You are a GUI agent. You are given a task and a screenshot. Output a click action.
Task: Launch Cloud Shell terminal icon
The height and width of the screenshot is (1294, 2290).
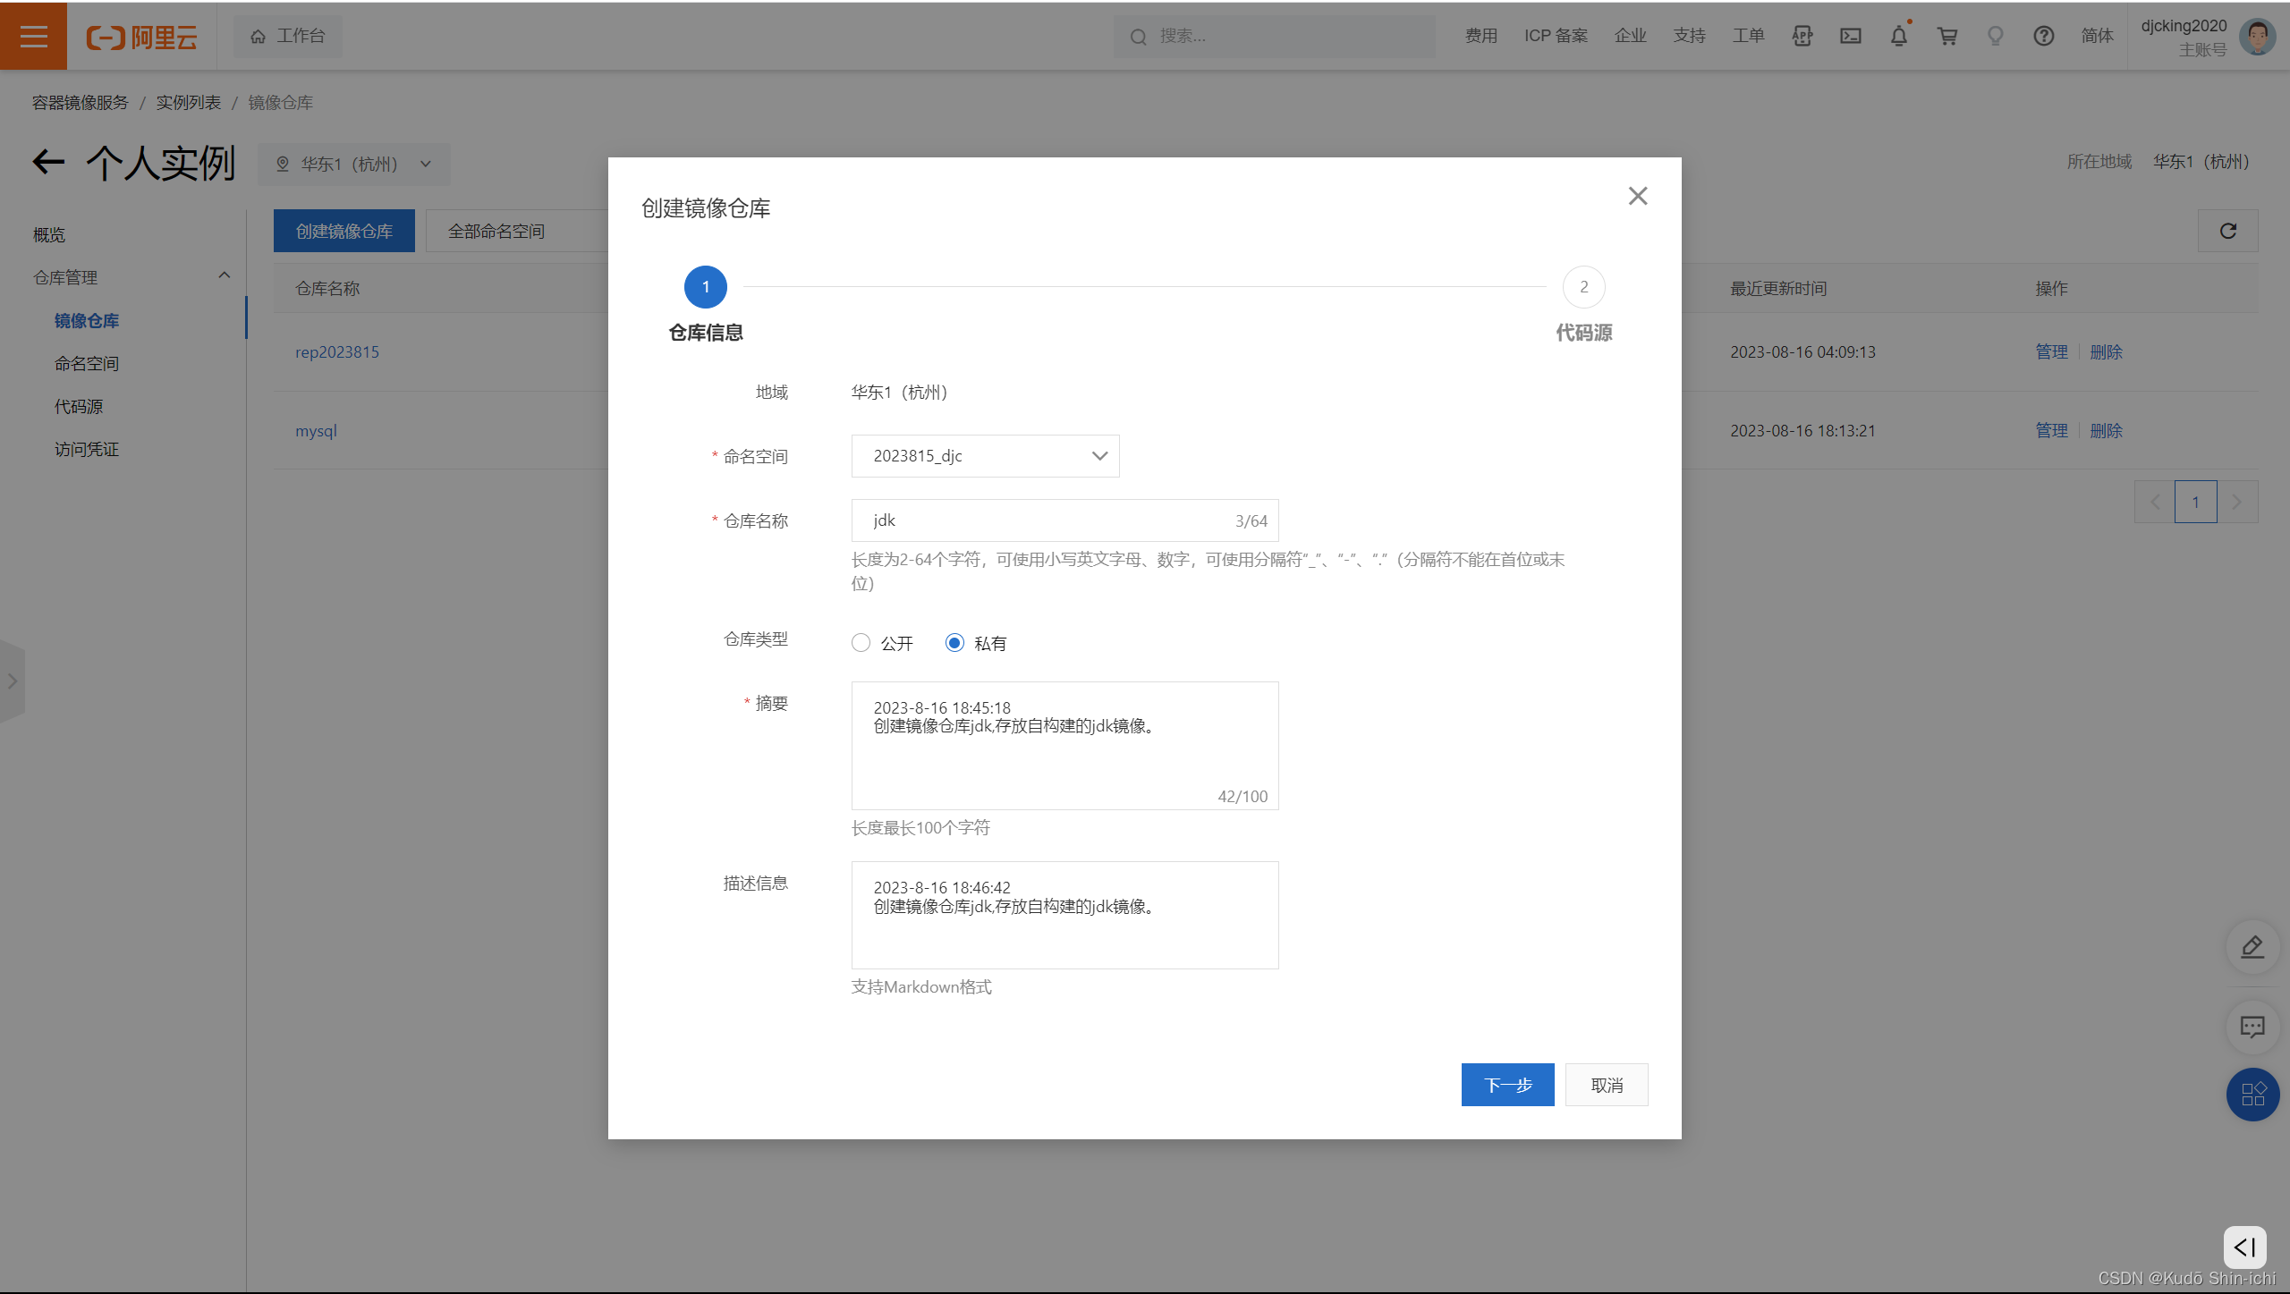point(1850,36)
